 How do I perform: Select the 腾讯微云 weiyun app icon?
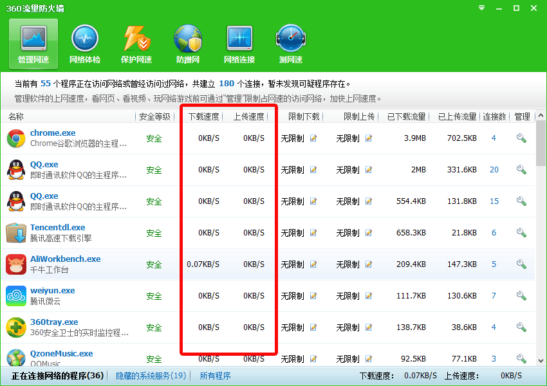pos(15,296)
